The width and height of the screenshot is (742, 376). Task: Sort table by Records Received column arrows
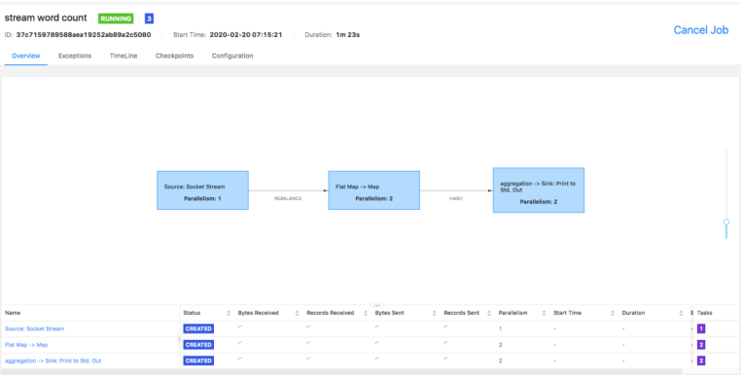pos(366,313)
